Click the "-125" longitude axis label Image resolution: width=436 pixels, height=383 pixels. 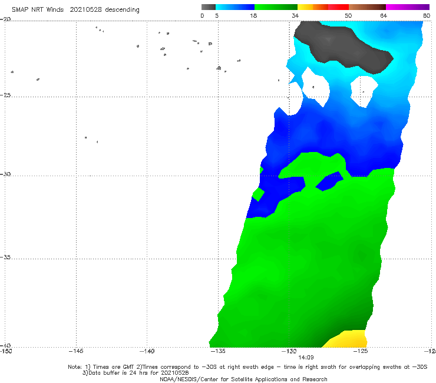coord(361,351)
